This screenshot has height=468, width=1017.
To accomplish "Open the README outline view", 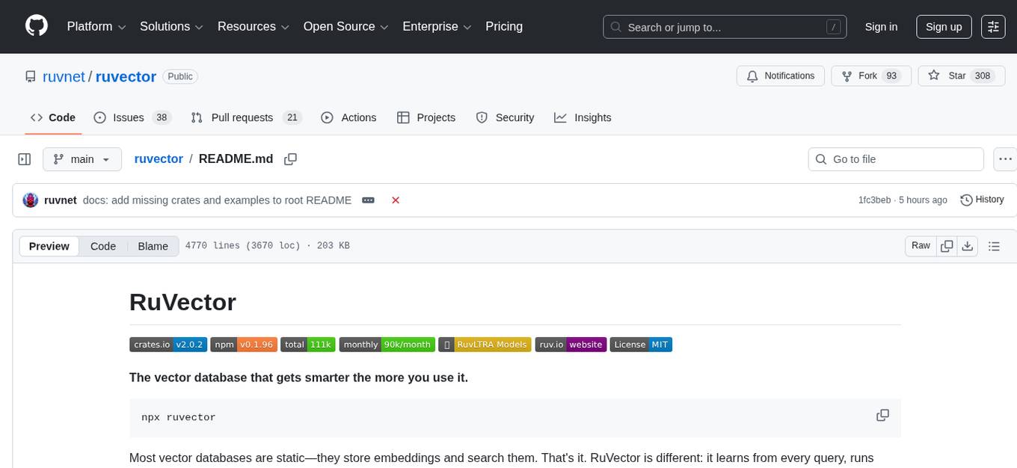I will [994, 245].
